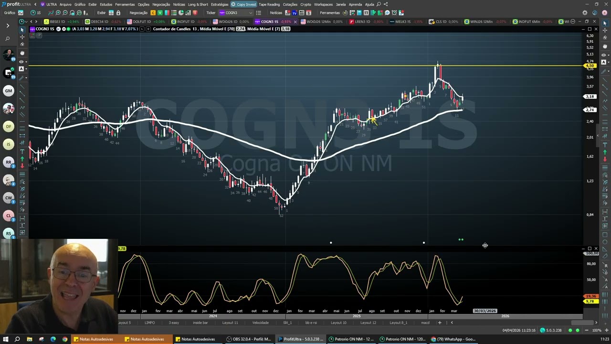
Task: Open the Velocidade layout tab
Action: coord(260,322)
